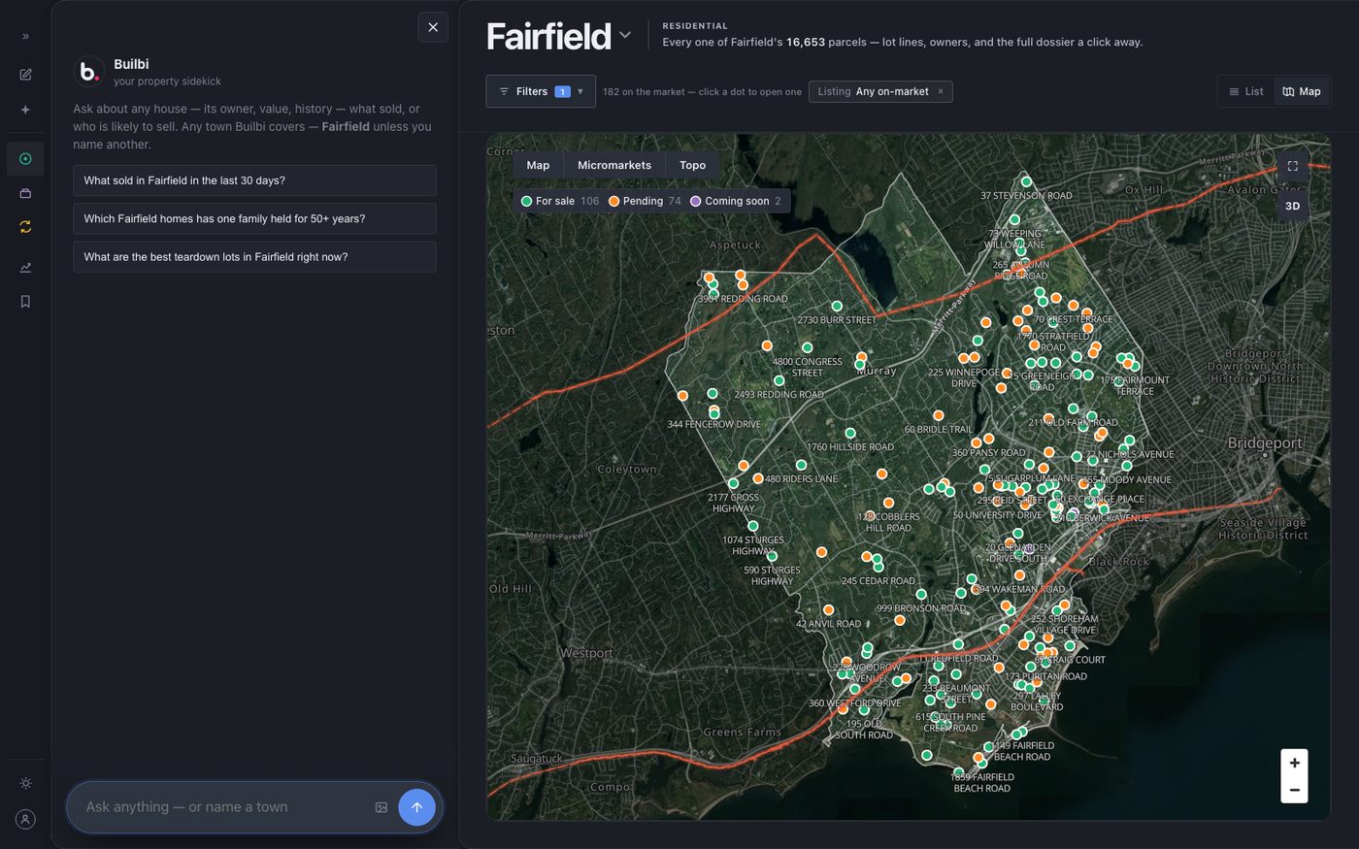Zoom out on the map

click(x=1294, y=790)
